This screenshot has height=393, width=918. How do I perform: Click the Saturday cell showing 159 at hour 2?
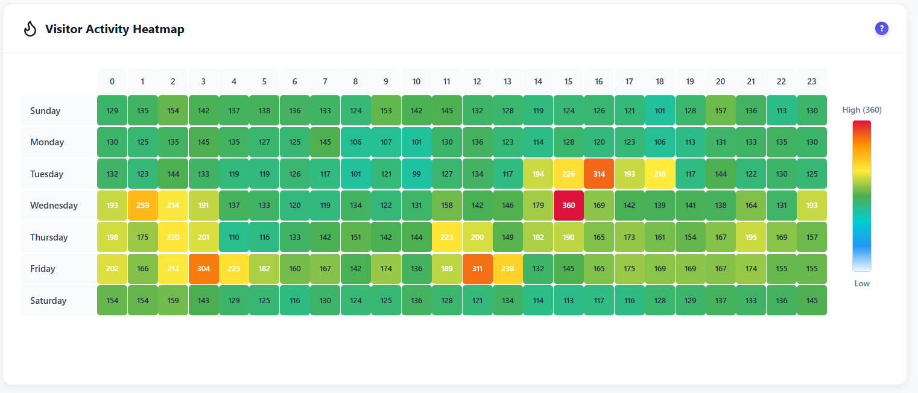tap(173, 300)
